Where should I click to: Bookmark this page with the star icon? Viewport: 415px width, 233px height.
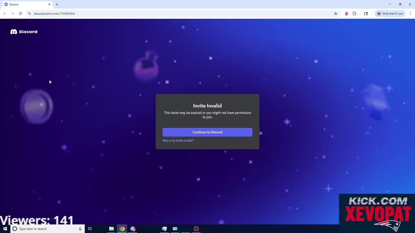click(336, 14)
